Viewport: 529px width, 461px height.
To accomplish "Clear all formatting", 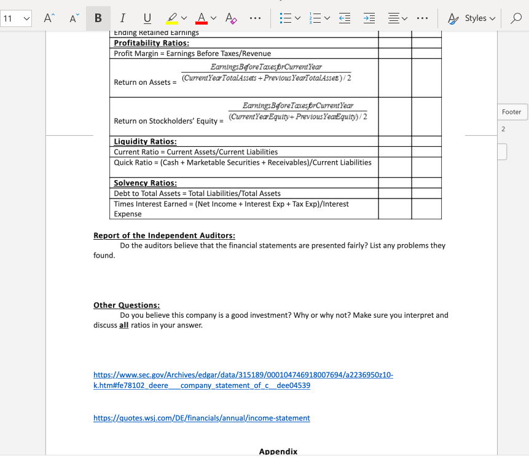I will click(230, 18).
